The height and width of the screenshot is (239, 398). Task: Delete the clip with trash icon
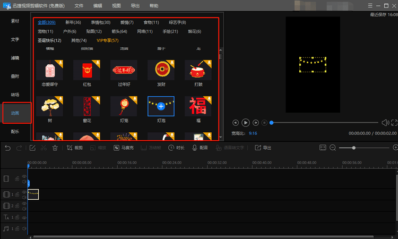click(55, 148)
